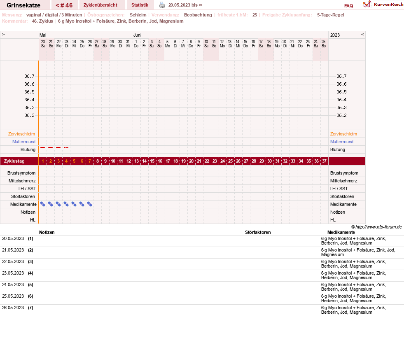
Task: Click the right 36.2 temperature label
Action: pyautogui.click(x=341, y=115)
